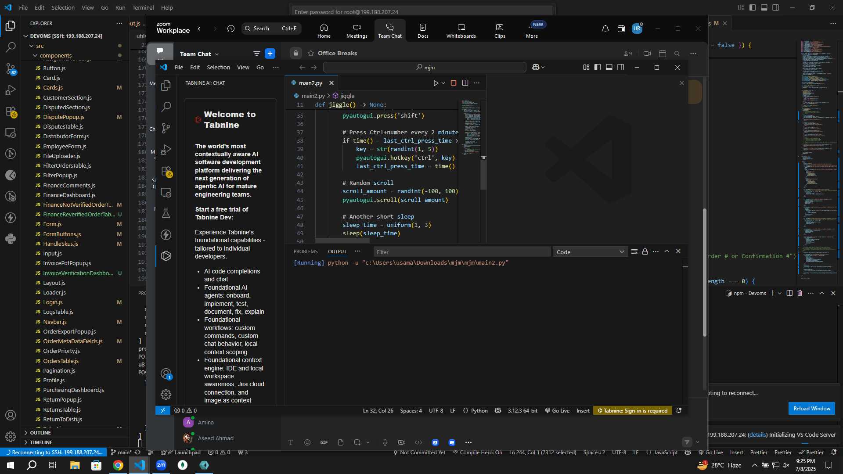
Task: Open Zoom Home tab
Action: pos(324,31)
